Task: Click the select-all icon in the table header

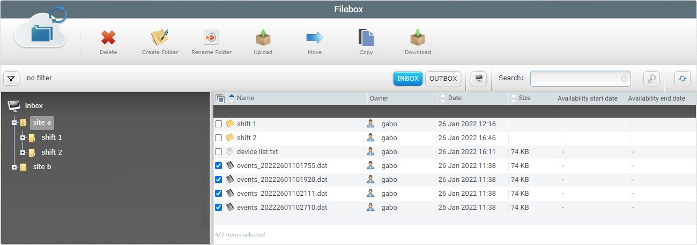Action: [x=220, y=98]
